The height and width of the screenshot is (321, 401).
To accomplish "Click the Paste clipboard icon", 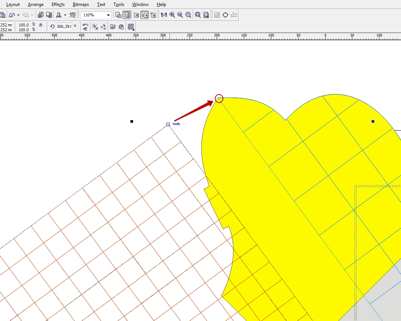I will [x=3, y=15].
